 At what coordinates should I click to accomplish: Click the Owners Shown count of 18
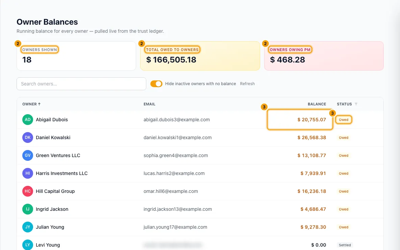point(27,60)
